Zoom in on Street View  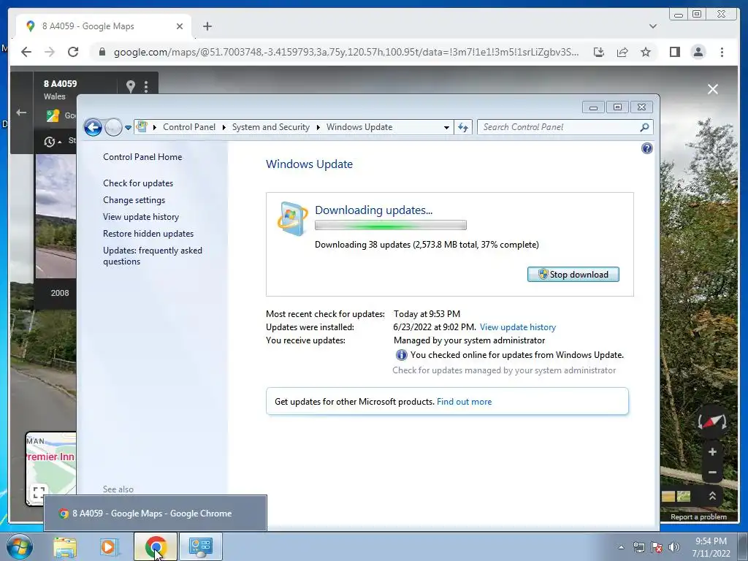click(712, 451)
